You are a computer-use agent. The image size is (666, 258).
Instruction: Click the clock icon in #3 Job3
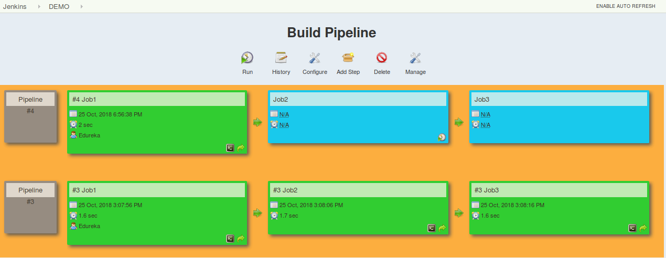click(x=476, y=216)
